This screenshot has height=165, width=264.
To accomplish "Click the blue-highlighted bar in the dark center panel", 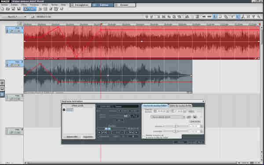I will click(x=107, y=128).
